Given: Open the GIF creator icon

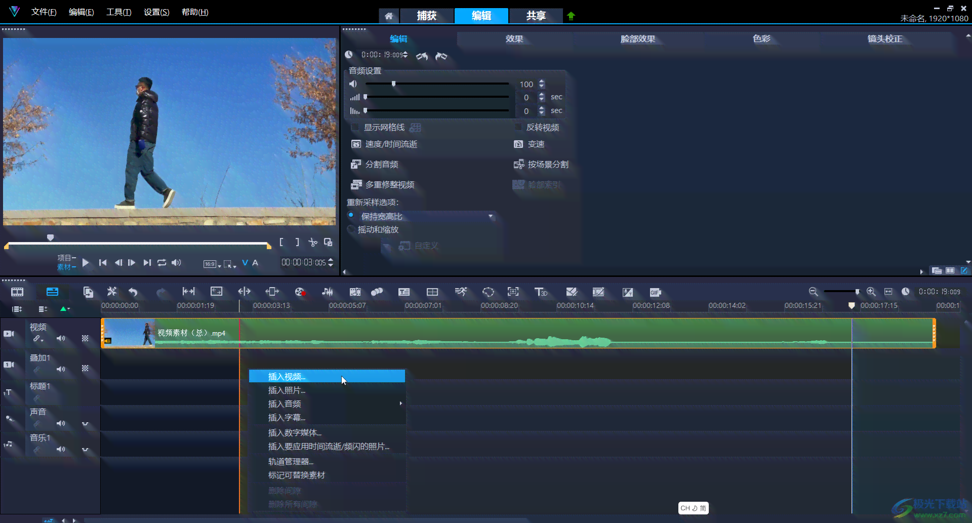Looking at the screenshot, I should tap(655, 292).
